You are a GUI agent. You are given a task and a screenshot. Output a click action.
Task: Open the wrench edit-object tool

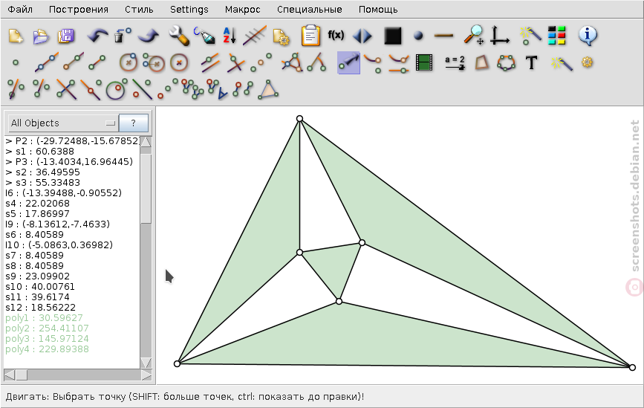179,36
